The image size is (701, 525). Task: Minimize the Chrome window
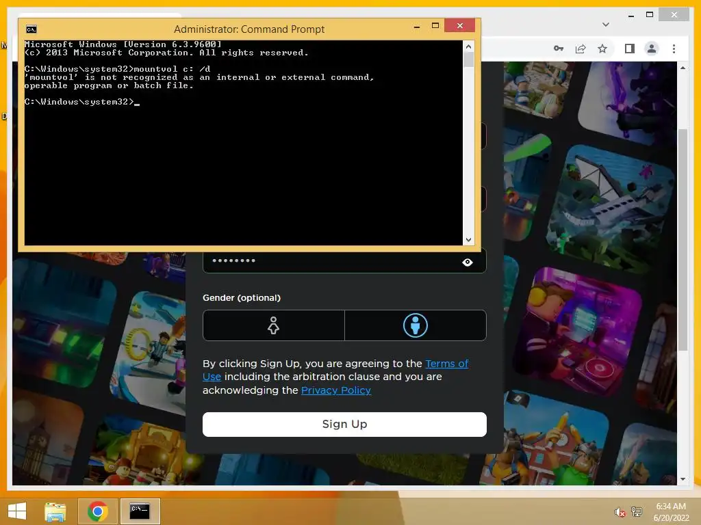[630, 16]
